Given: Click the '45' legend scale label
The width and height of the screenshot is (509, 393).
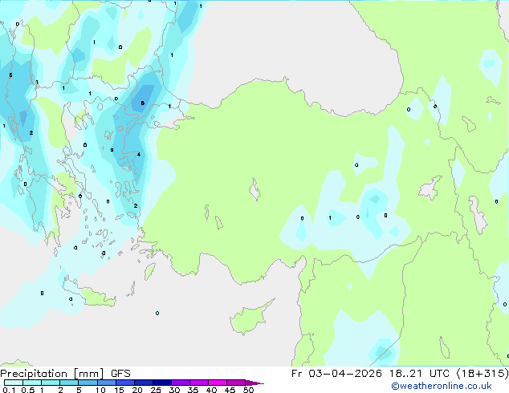Looking at the screenshot, I should (x=230, y=390).
